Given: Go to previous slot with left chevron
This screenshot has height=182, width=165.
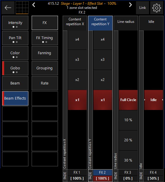Looking at the screenshot, I should pyautogui.click(x=34, y=5).
